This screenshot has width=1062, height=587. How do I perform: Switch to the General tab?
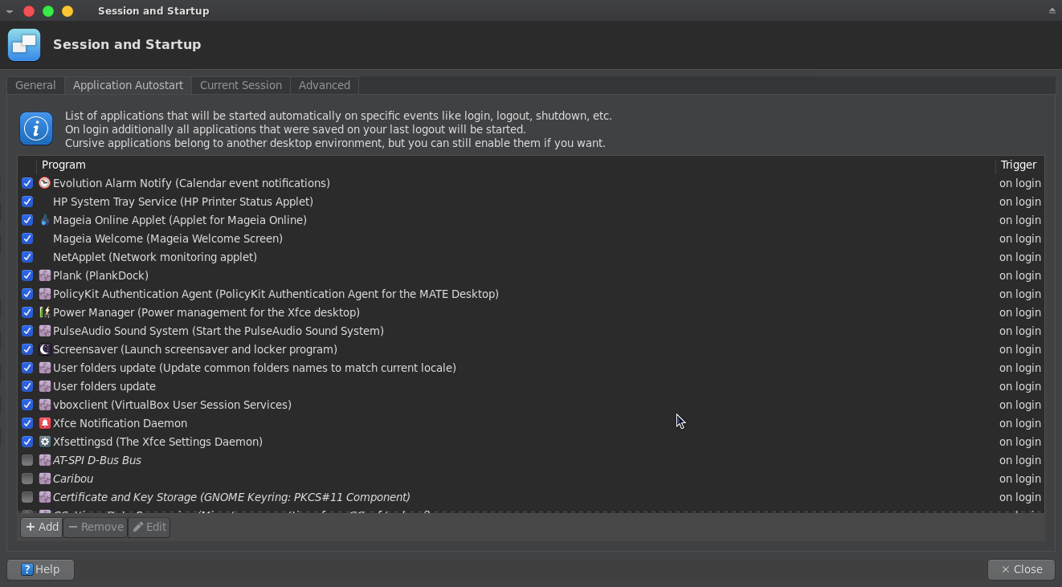point(35,85)
